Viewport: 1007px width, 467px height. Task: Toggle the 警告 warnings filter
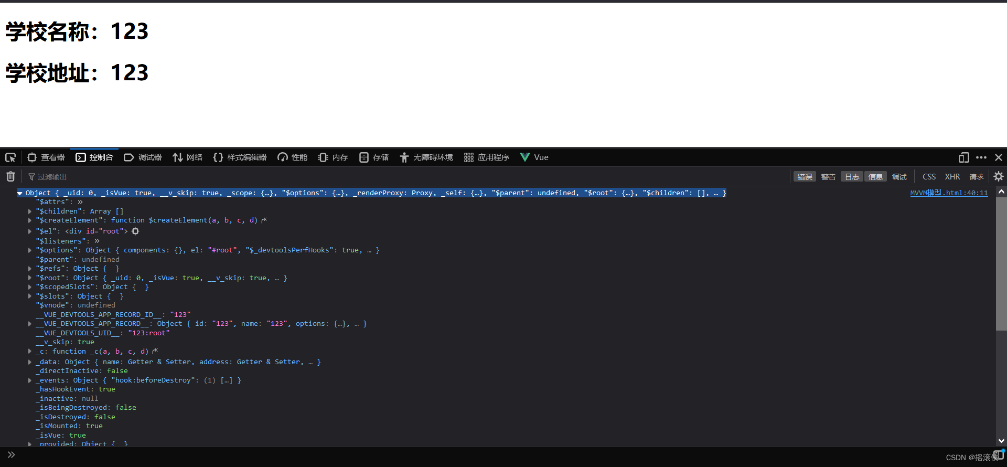coord(828,177)
